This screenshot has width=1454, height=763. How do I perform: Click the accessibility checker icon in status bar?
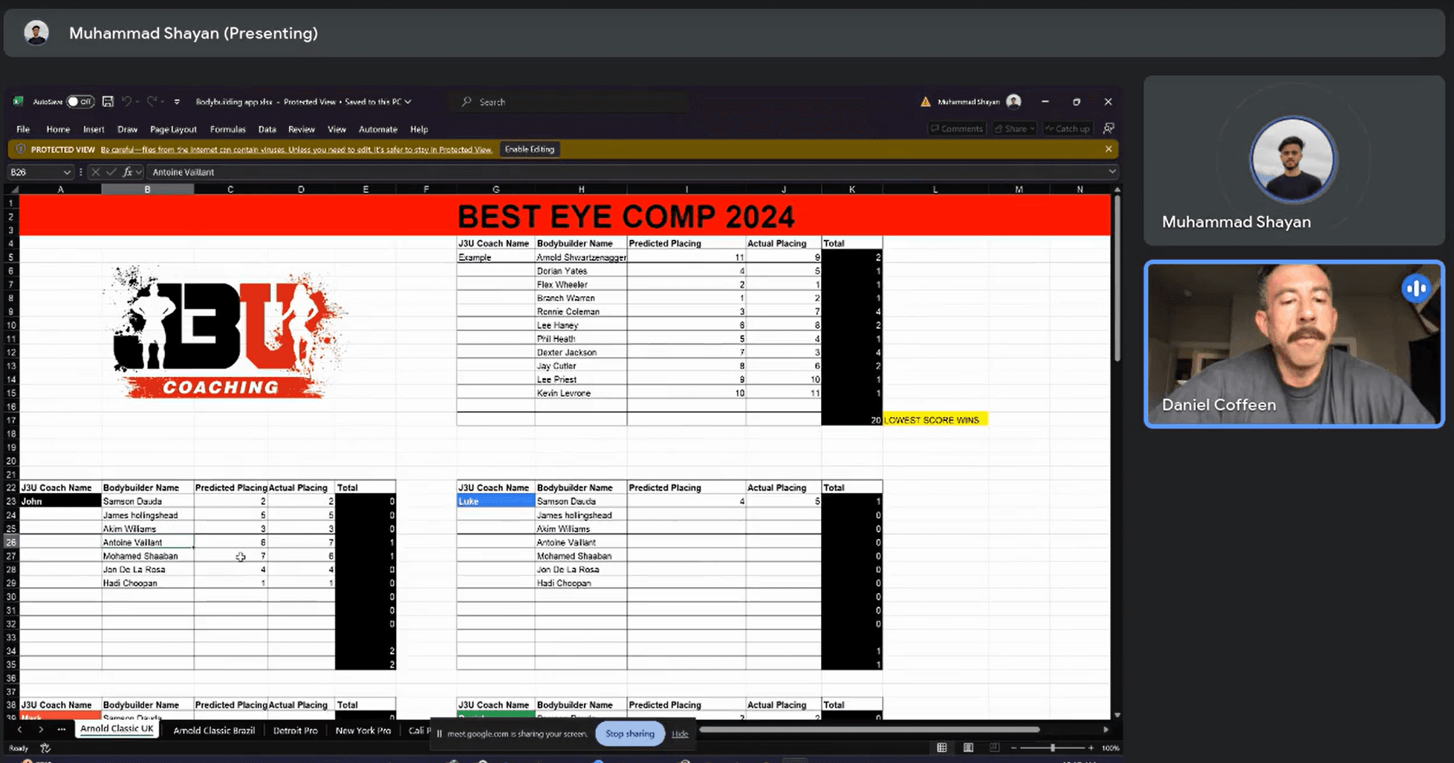click(x=45, y=748)
